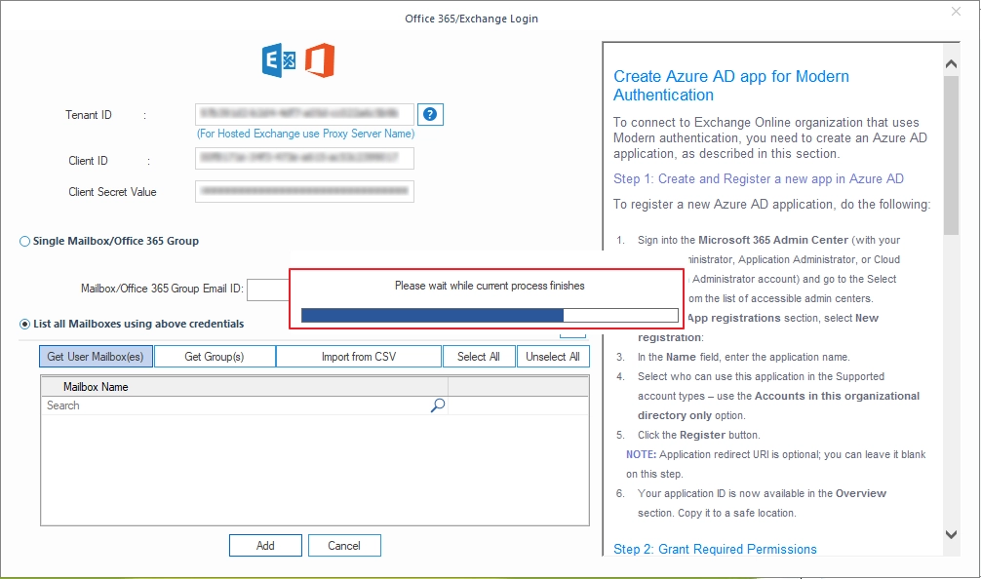Screen dimensions: 981x579
Task: Click the Exchange logo icon
Action: click(279, 60)
